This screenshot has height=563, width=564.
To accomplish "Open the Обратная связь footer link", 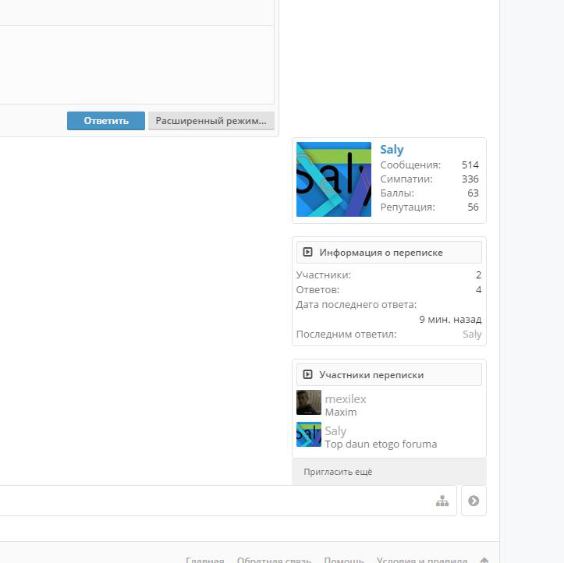I will point(274,560).
